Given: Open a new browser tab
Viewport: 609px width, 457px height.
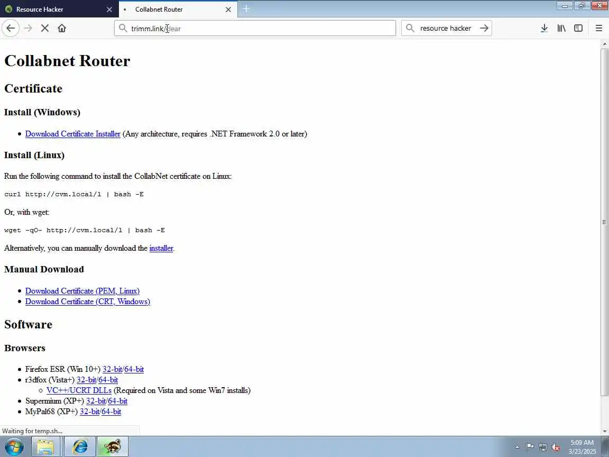Looking at the screenshot, I should coord(246,8).
